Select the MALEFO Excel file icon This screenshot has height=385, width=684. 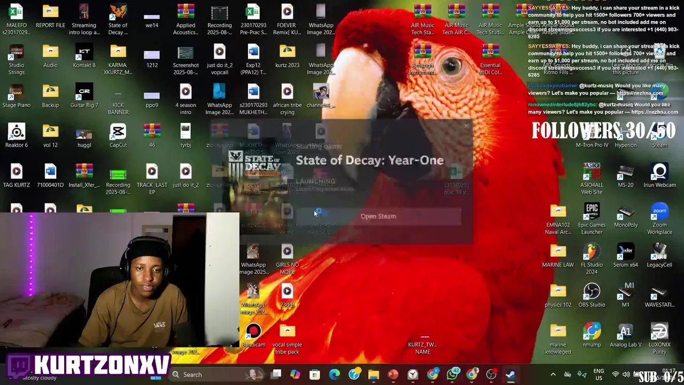click(x=17, y=20)
